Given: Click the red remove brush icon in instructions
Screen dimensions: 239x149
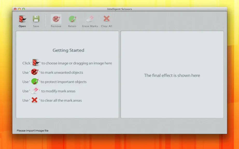Looking at the screenshot, I should click(34, 72).
